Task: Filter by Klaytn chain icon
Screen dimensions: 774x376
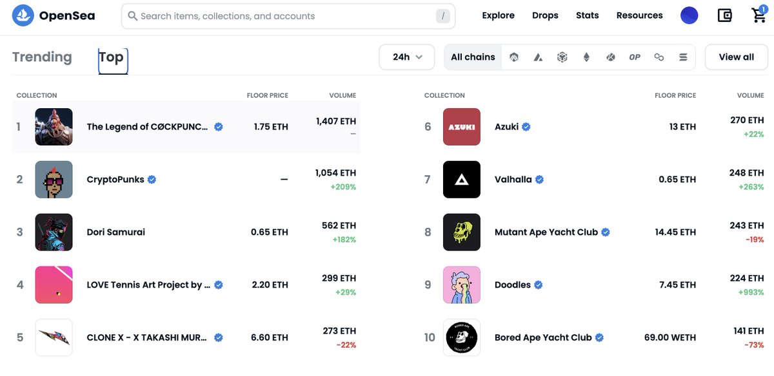Action: [611, 57]
